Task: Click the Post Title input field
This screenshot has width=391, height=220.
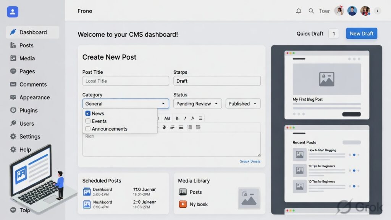Action: pos(126,81)
